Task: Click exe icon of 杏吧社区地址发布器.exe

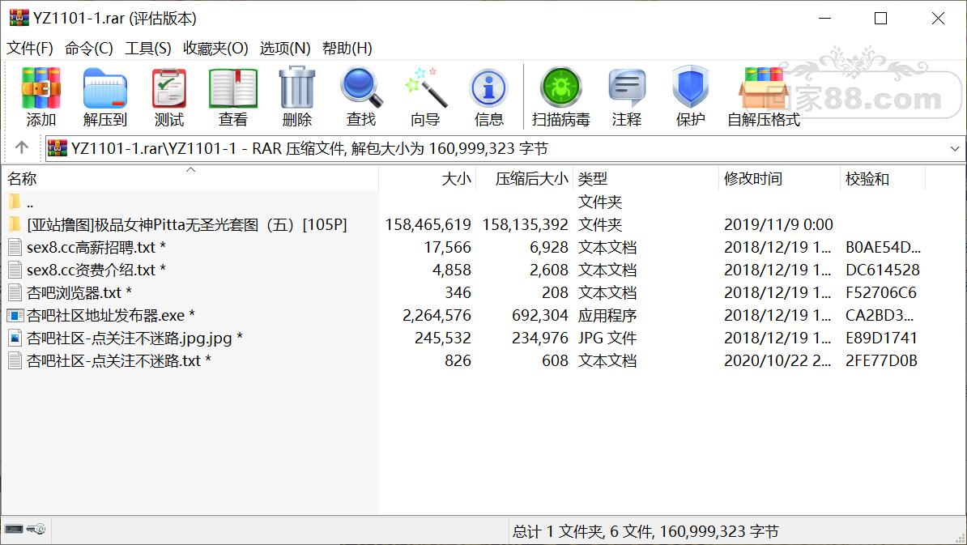Action: coord(15,315)
